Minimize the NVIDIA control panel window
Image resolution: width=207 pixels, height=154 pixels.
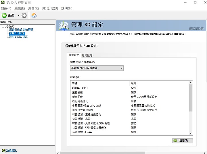185,3
